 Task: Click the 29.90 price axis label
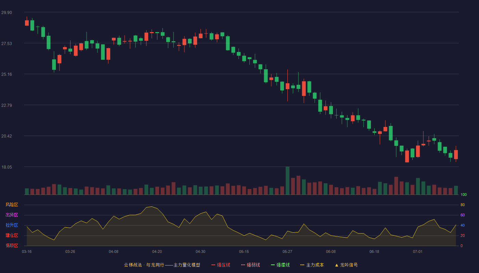click(7, 13)
